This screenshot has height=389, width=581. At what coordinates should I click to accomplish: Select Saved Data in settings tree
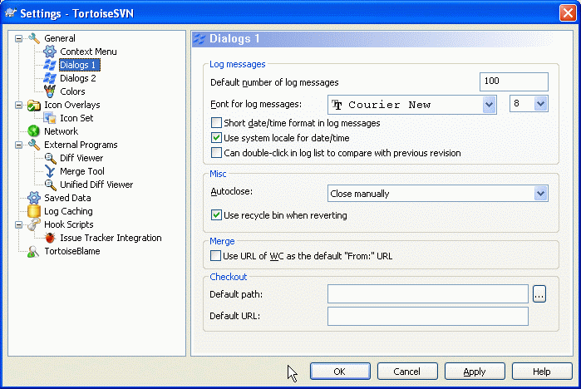coord(67,198)
